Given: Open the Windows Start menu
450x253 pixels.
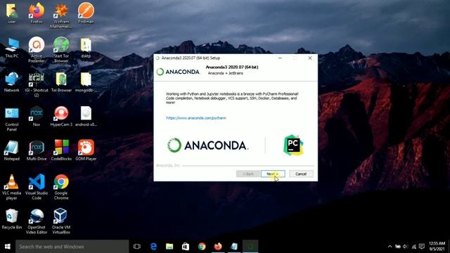Looking at the screenshot, I should 8,247.
